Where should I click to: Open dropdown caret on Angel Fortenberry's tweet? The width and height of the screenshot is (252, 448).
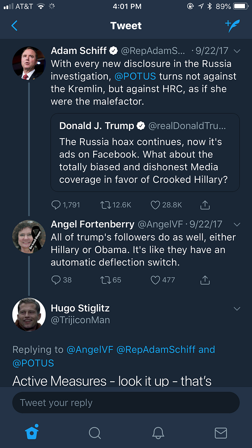tap(237, 224)
